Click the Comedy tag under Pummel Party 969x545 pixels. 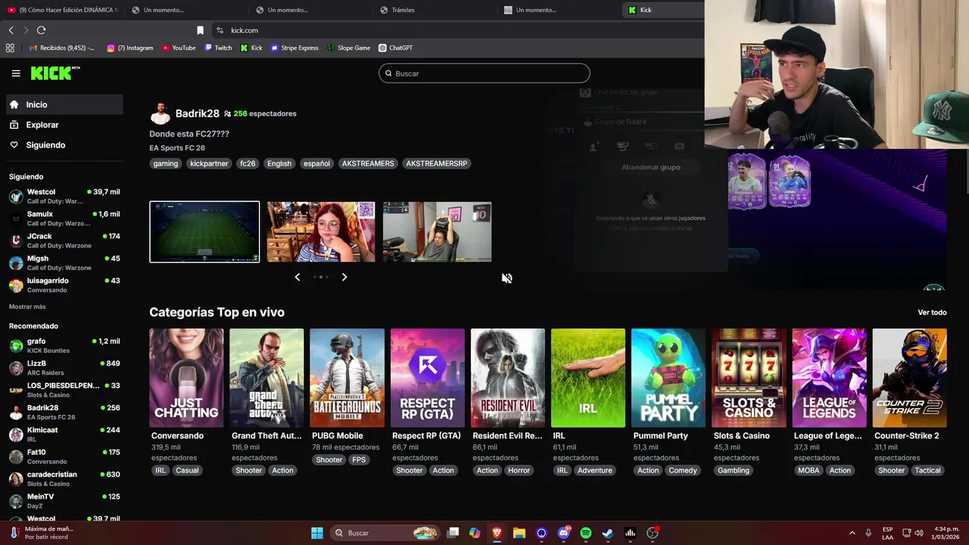[x=683, y=470]
